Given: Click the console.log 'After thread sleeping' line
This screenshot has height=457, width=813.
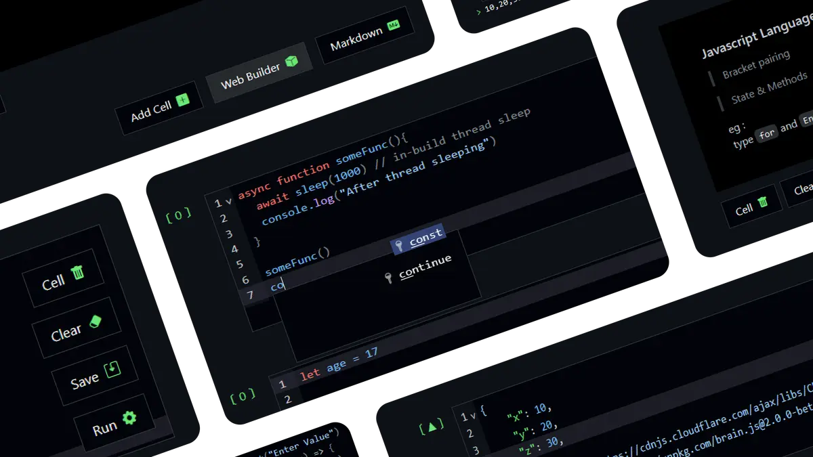Looking at the screenshot, I should (x=379, y=182).
